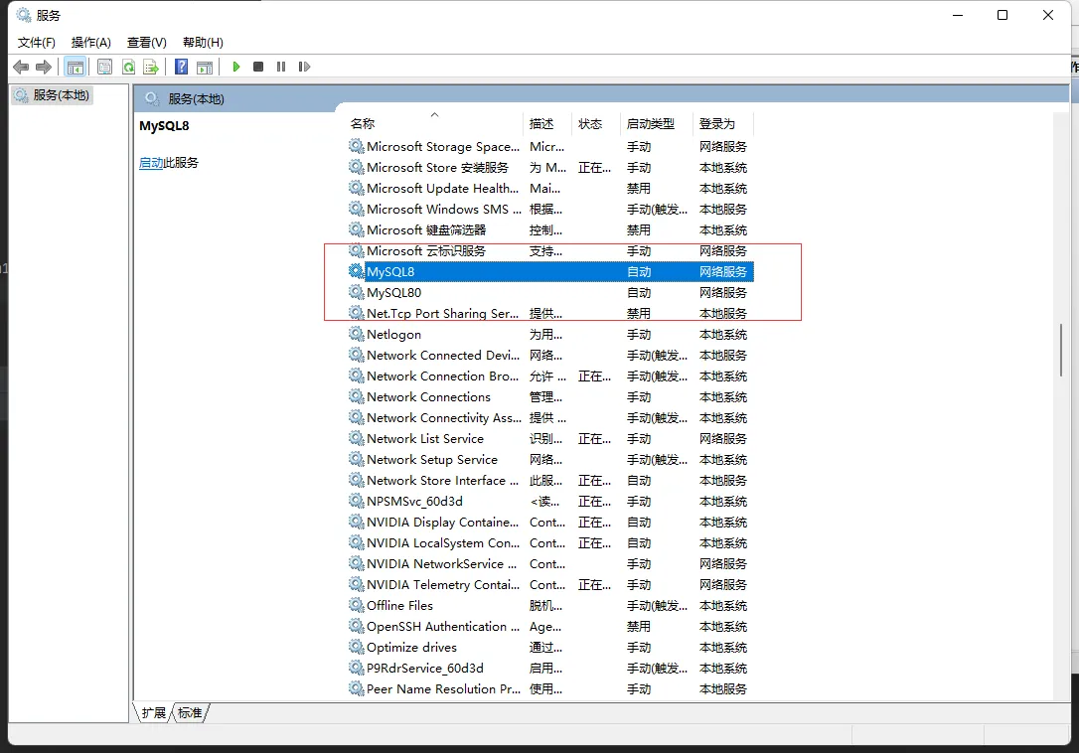Select Net.Tcp Port Sharing Service row

click(550, 313)
